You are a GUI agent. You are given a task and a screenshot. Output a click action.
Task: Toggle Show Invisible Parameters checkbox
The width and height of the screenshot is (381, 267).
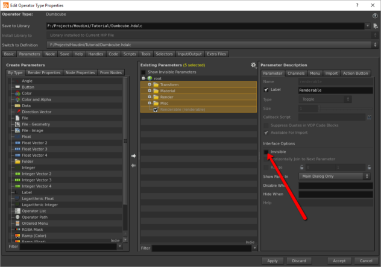point(143,72)
